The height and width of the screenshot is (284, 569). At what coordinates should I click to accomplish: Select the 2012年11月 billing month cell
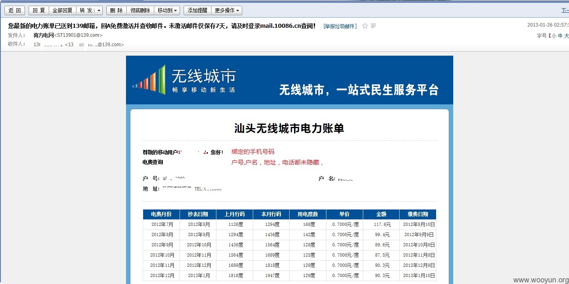click(161, 266)
